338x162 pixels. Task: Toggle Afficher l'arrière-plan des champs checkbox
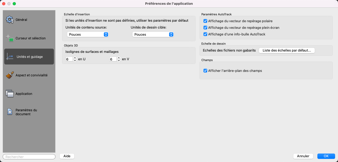[205, 71]
